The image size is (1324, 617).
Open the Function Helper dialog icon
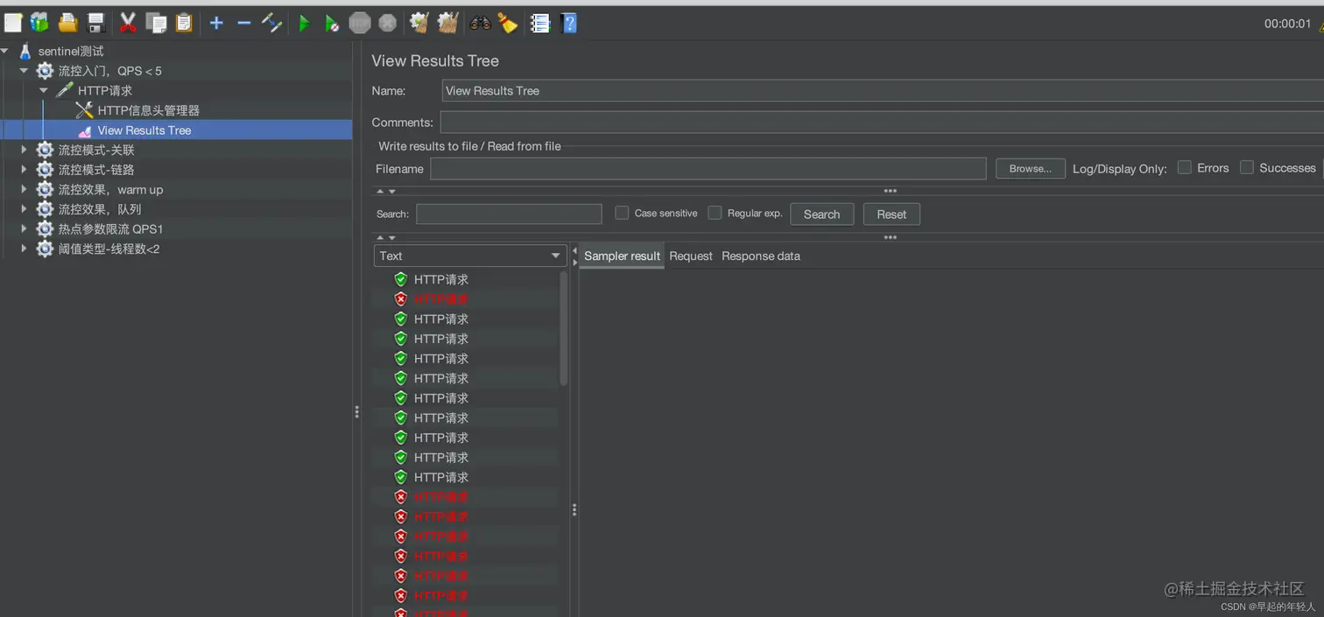click(540, 24)
